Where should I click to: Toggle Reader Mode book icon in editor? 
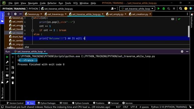click(x=172, y=19)
